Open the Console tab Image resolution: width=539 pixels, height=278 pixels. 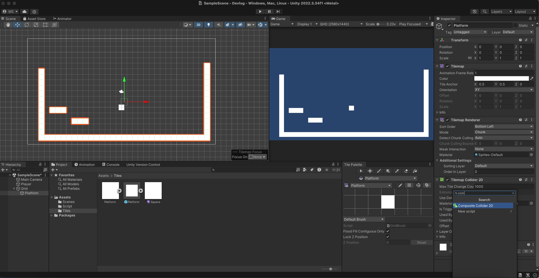click(111, 164)
